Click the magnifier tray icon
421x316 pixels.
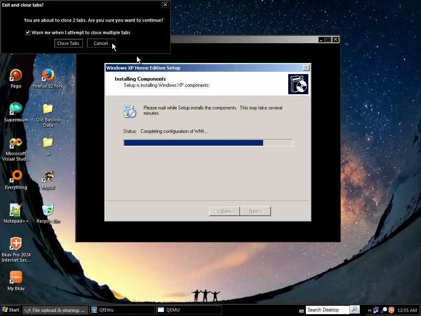pyautogui.click(x=384, y=310)
